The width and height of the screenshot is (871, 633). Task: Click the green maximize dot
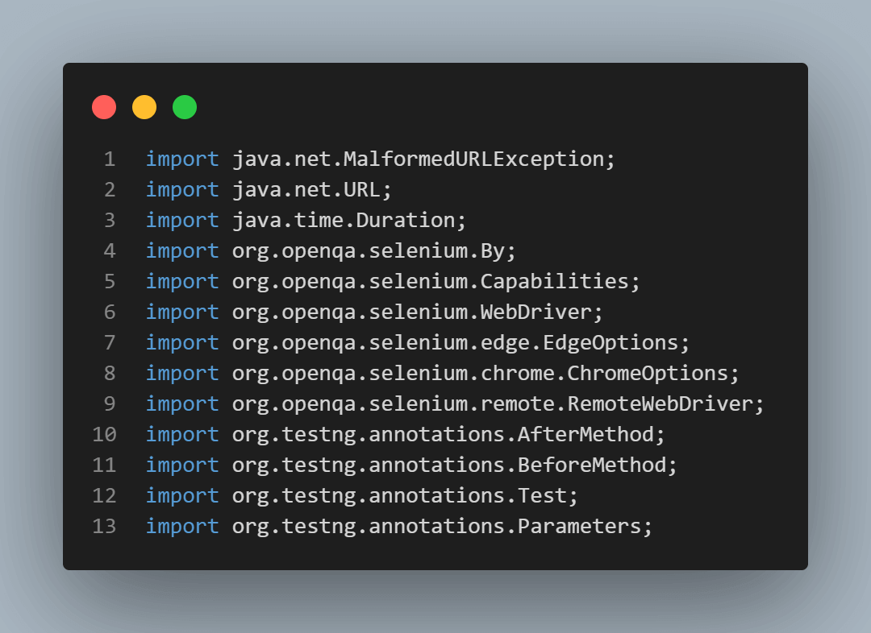(x=185, y=107)
